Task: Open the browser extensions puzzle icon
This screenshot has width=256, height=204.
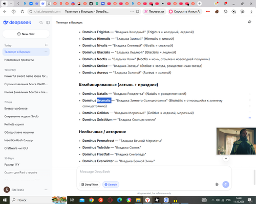Action: (x=225, y=12)
